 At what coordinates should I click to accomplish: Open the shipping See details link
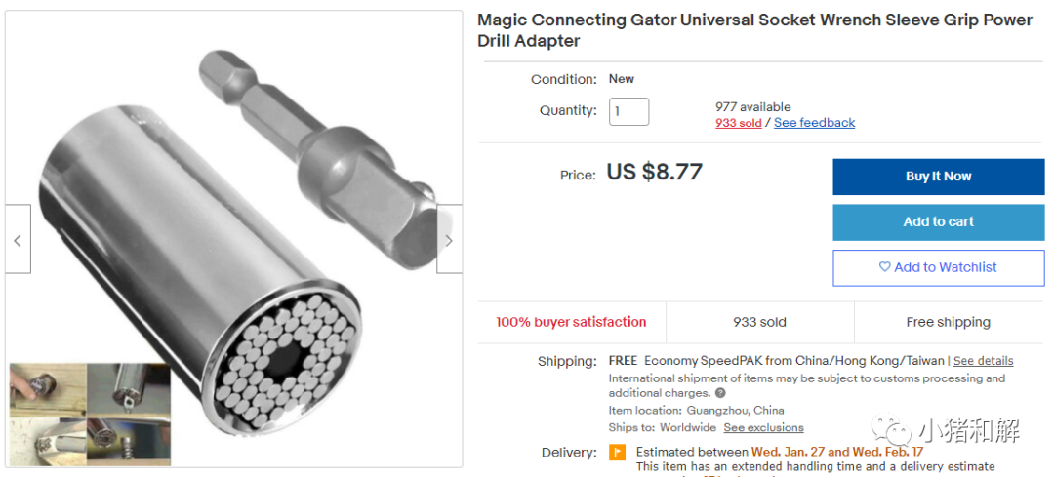coord(984,361)
